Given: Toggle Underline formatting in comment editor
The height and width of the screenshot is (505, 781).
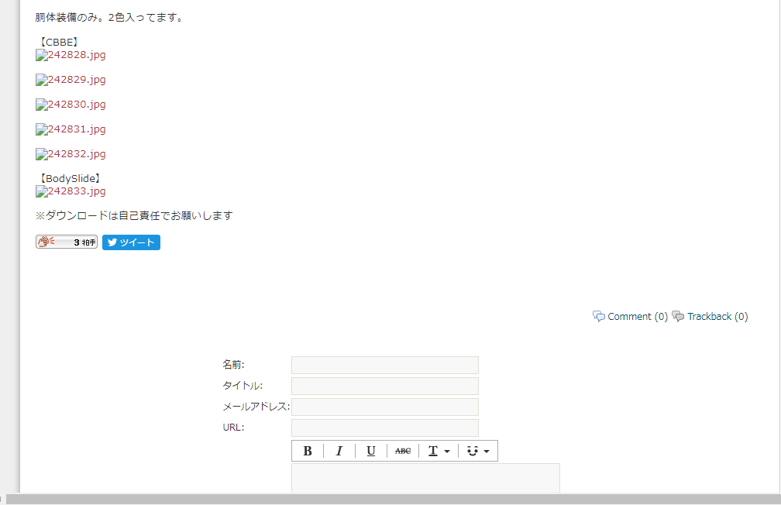Looking at the screenshot, I should point(371,451).
